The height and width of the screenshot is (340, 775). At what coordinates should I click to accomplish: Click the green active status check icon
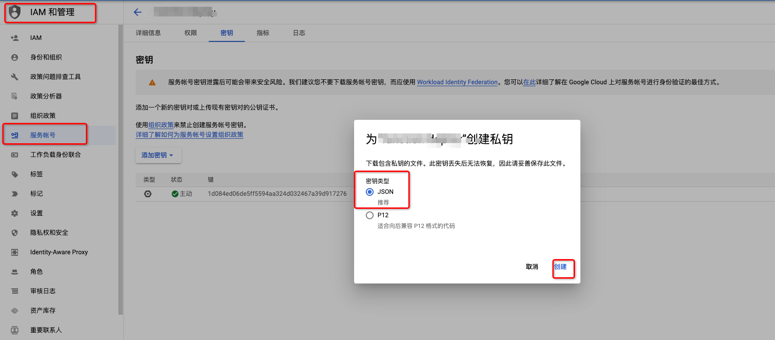click(175, 194)
